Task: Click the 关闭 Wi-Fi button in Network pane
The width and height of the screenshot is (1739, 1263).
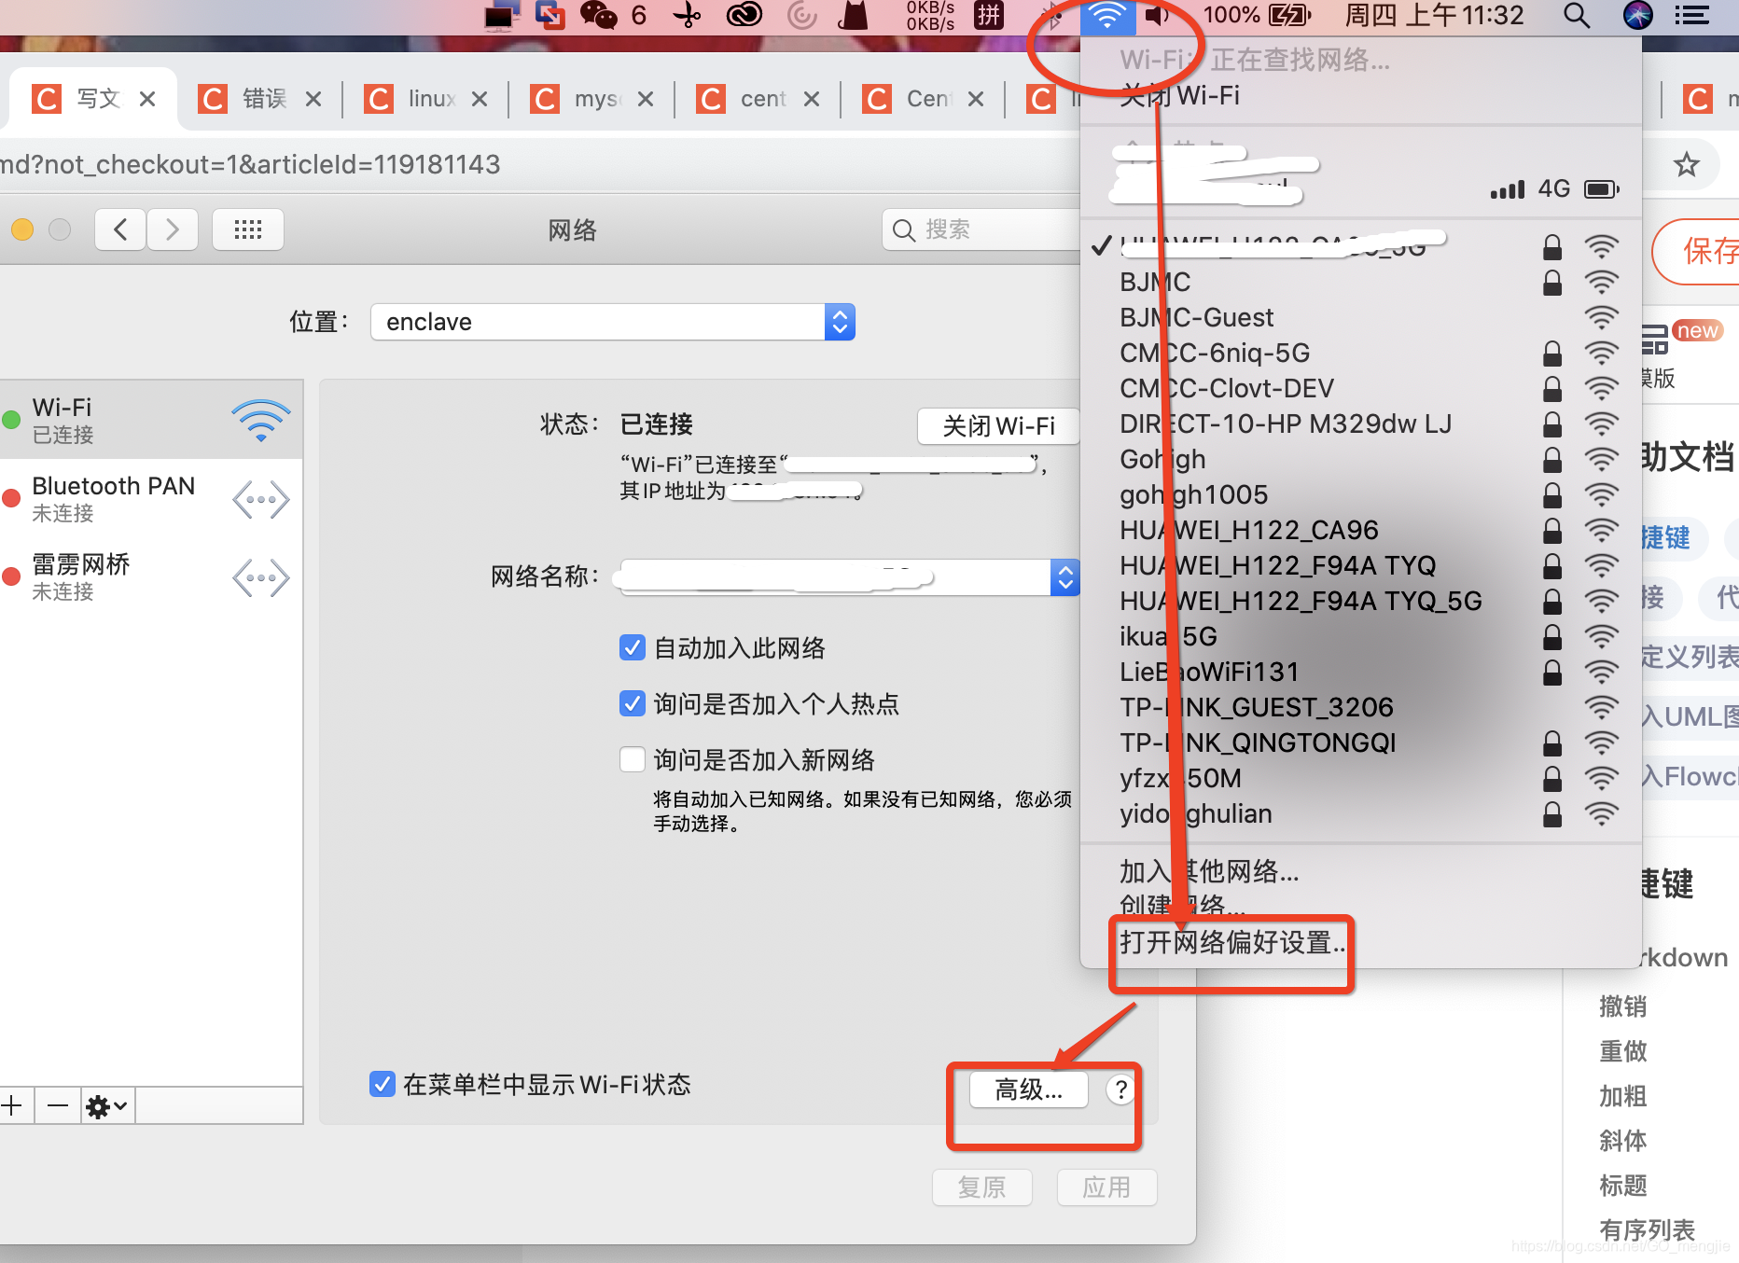Action: 998,426
